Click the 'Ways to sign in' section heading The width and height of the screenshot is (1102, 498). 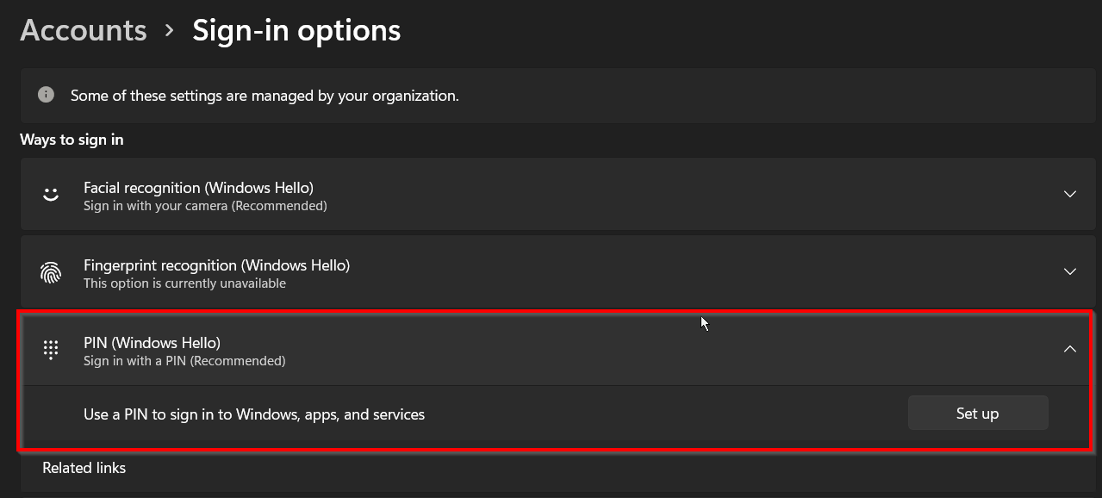coord(72,140)
